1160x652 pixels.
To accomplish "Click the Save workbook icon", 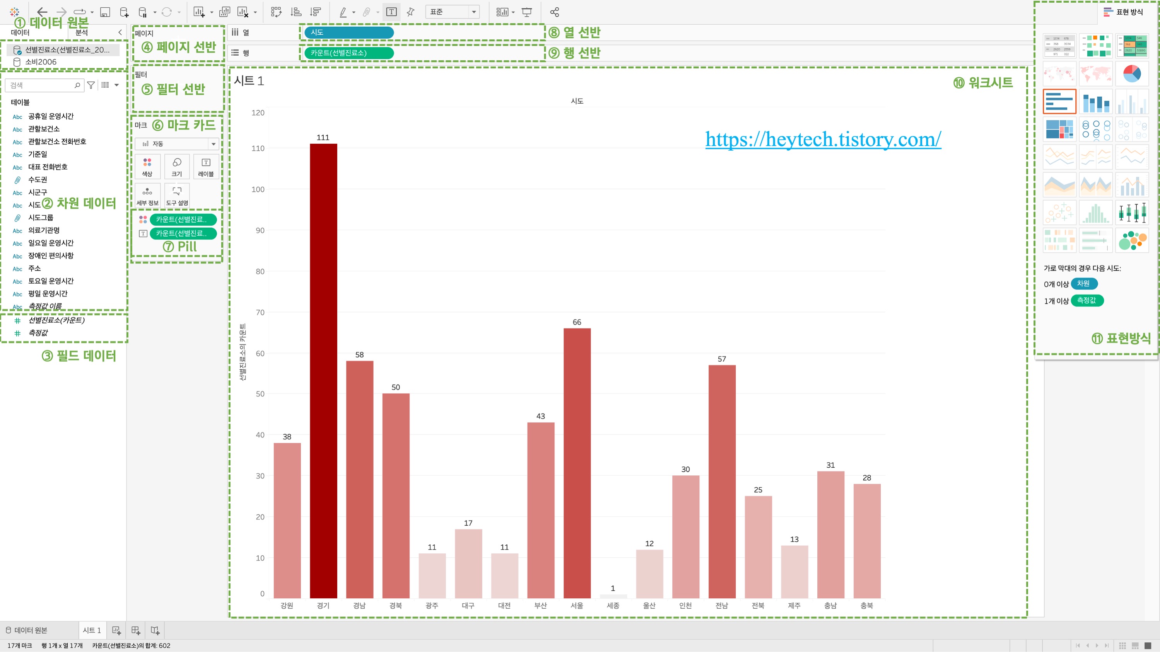I will (x=105, y=12).
